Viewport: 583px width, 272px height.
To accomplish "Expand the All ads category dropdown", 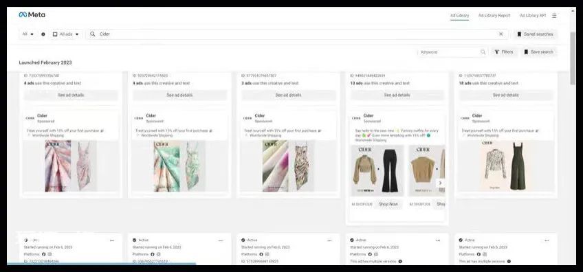I will [66, 34].
